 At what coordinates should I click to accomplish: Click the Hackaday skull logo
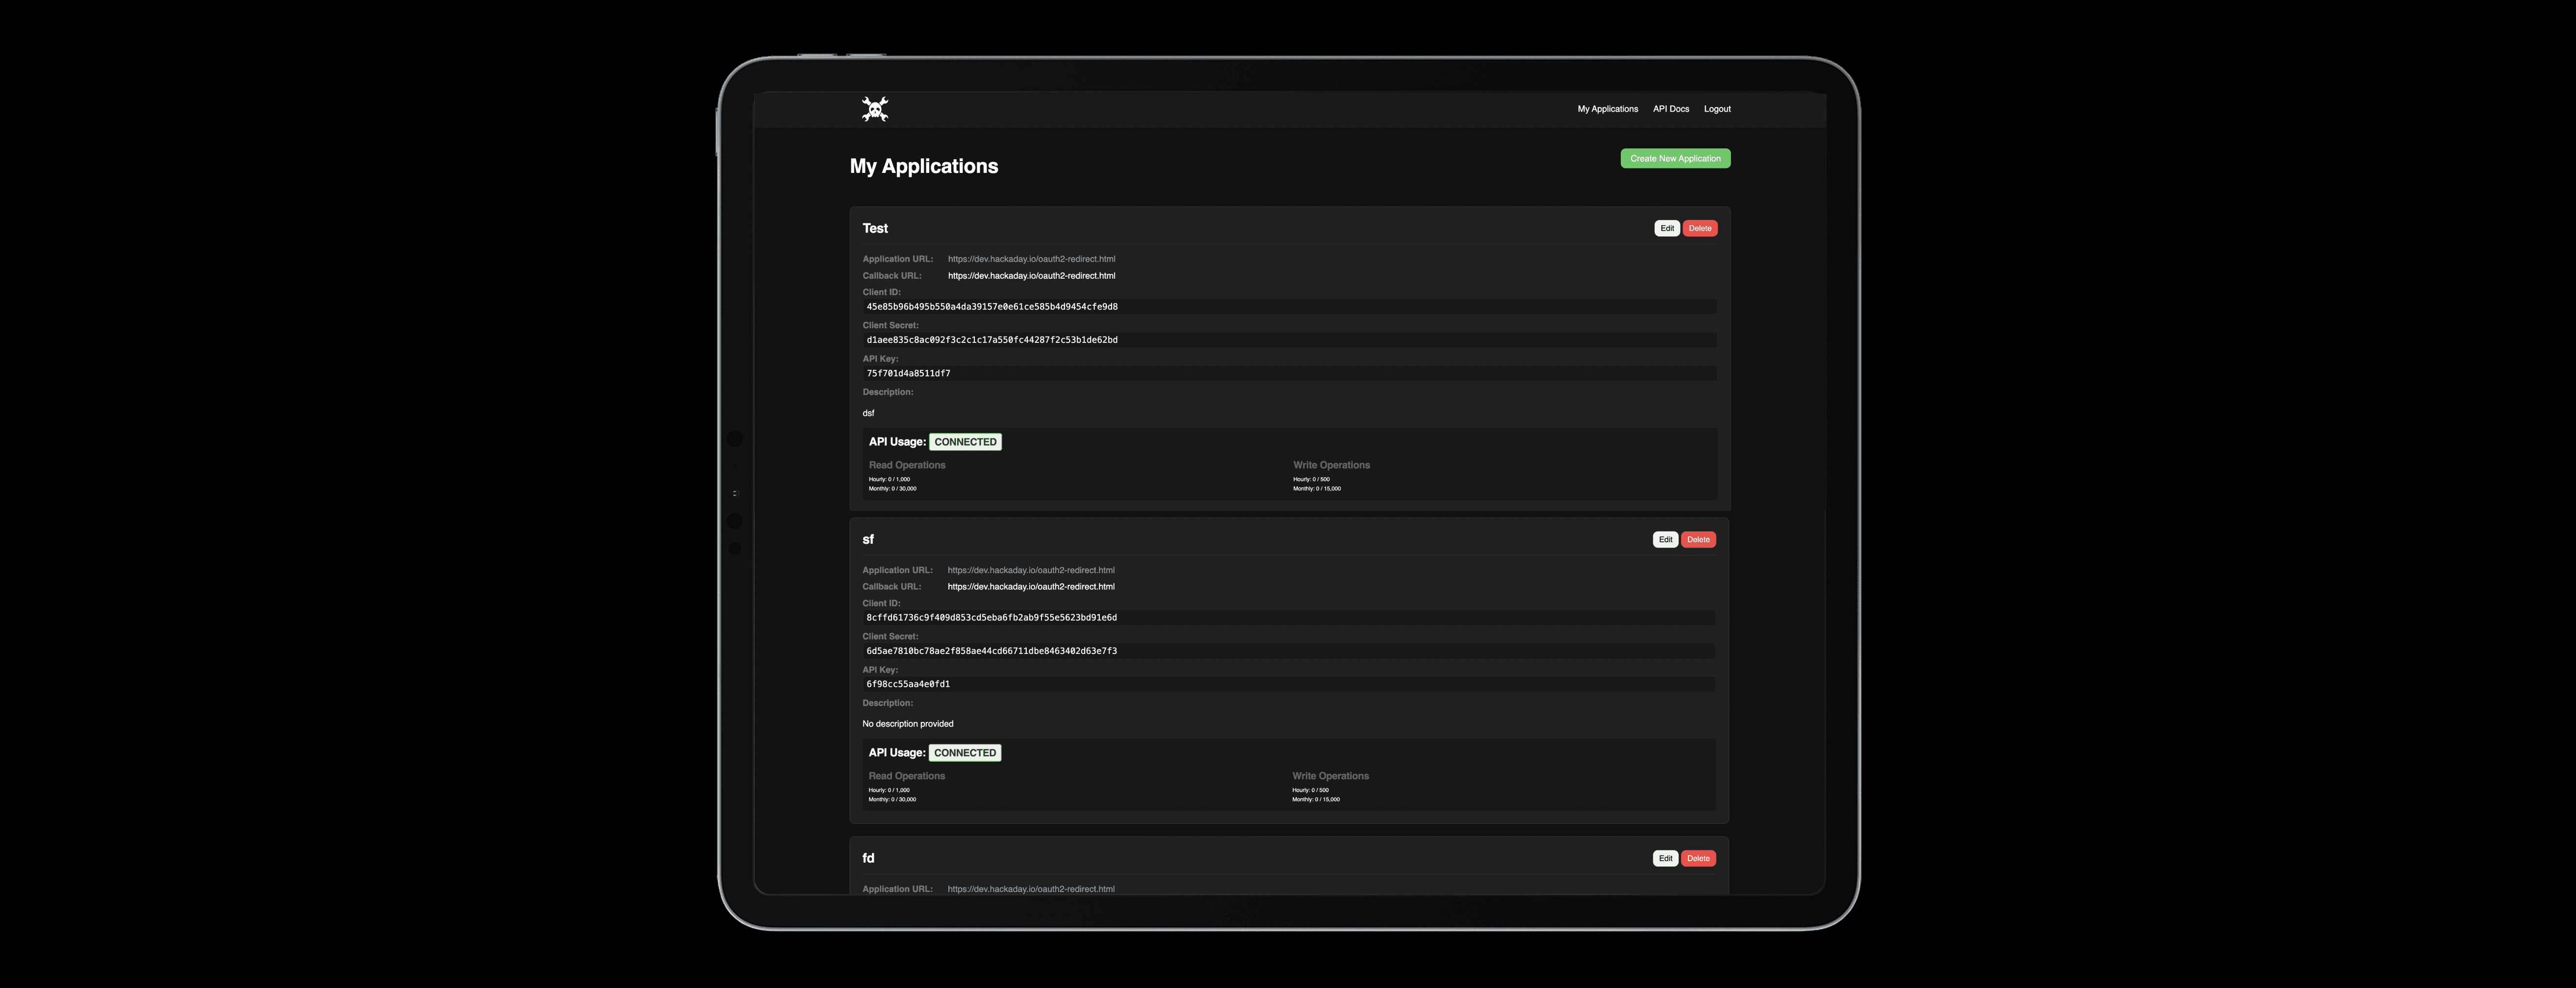[875, 109]
